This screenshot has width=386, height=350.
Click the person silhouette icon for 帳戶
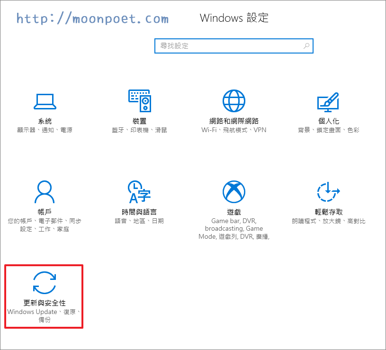45,191
